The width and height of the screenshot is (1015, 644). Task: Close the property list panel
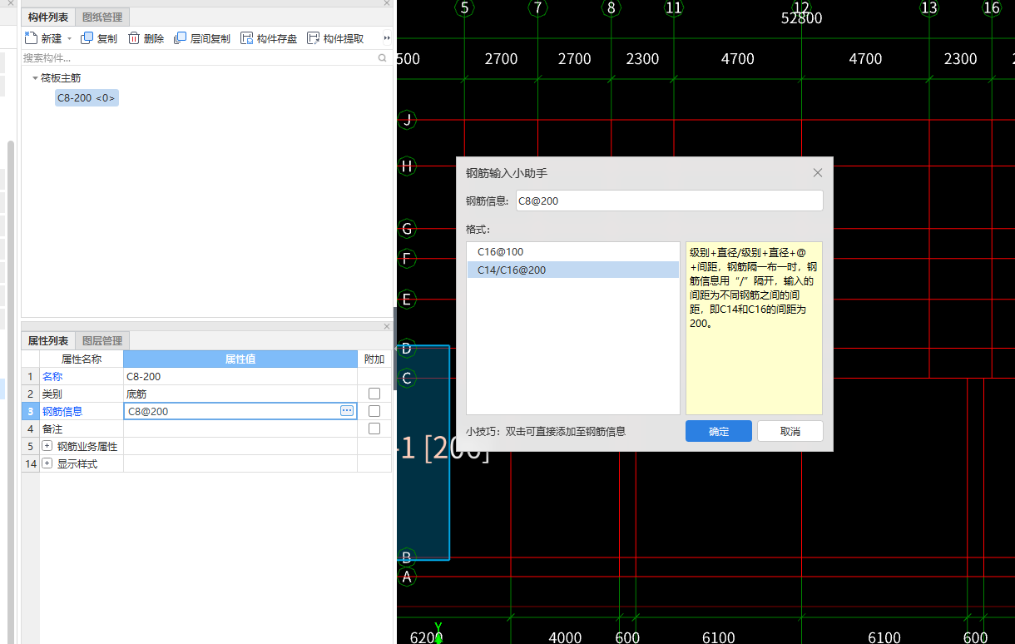coord(387,326)
